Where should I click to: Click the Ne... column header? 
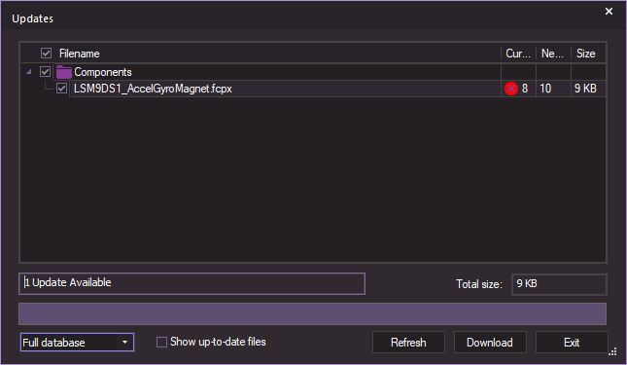click(x=553, y=54)
